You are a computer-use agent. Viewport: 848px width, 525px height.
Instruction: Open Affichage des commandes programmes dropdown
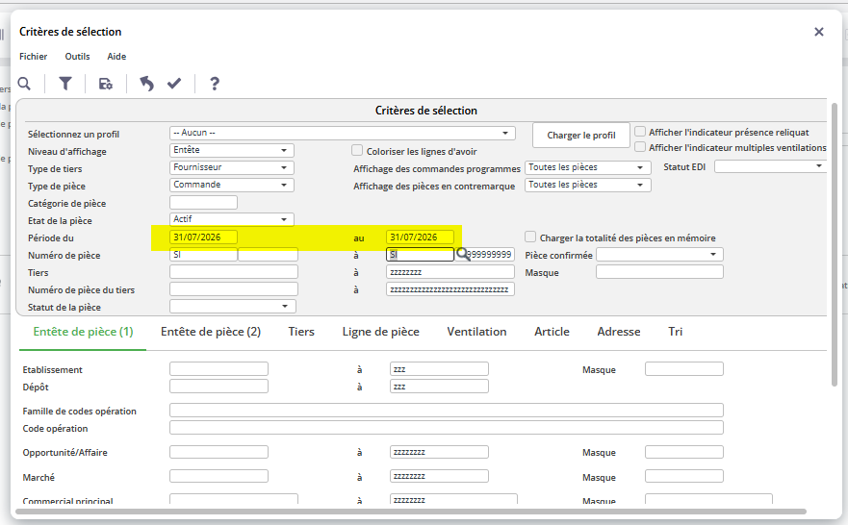[x=588, y=167]
